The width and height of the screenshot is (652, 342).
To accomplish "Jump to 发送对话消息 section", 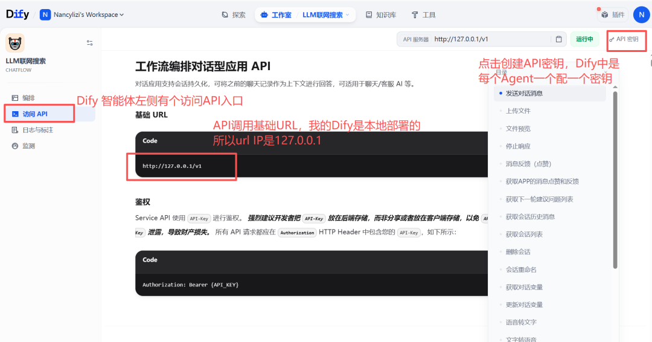I will [x=549, y=94].
